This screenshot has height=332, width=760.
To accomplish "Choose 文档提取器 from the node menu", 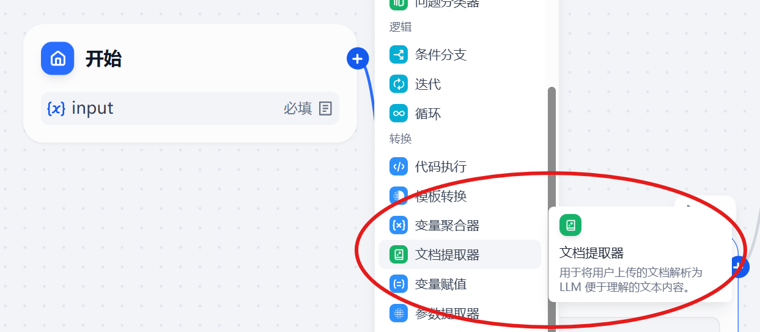I will click(460, 254).
